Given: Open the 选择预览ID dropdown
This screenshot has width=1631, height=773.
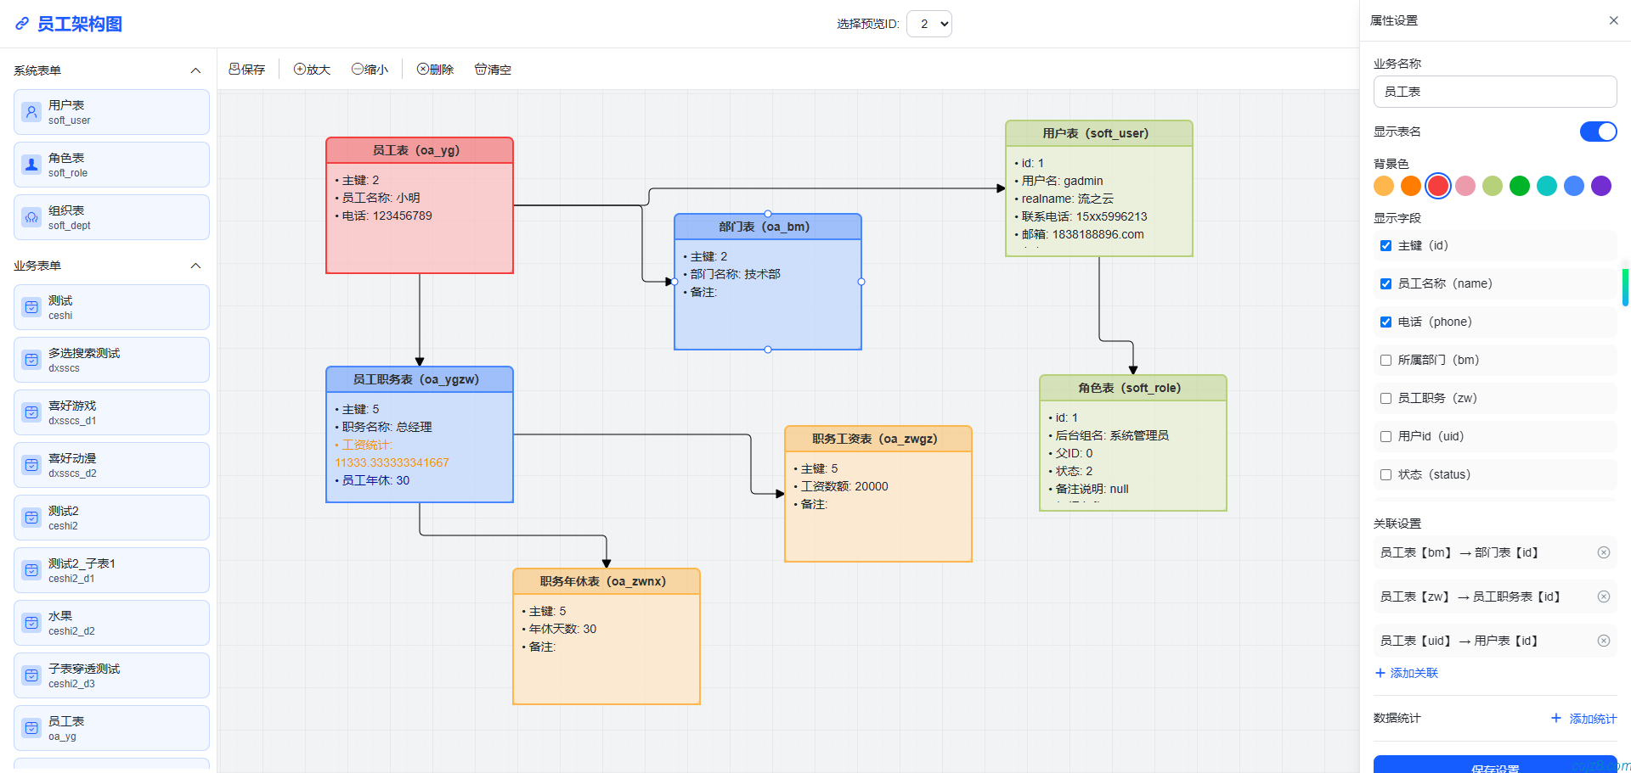Looking at the screenshot, I should (928, 24).
